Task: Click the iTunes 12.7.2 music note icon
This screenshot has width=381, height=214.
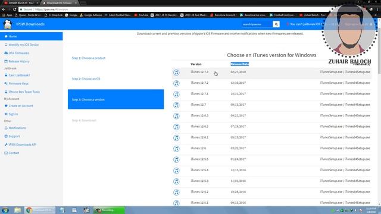Action: click(x=176, y=83)
